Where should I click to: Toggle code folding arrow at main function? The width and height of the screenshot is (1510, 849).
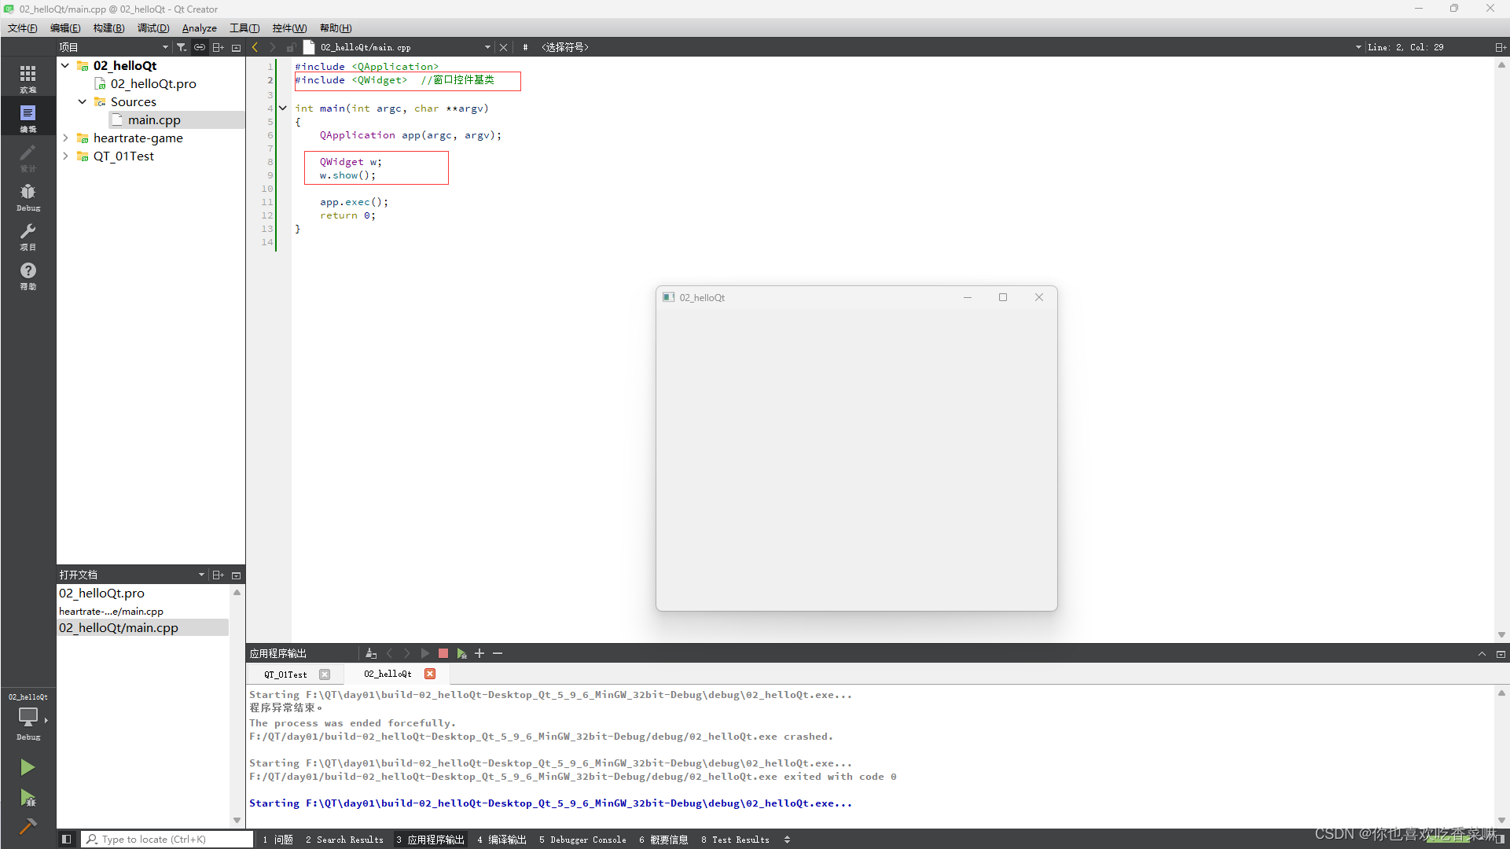[283, 108]
